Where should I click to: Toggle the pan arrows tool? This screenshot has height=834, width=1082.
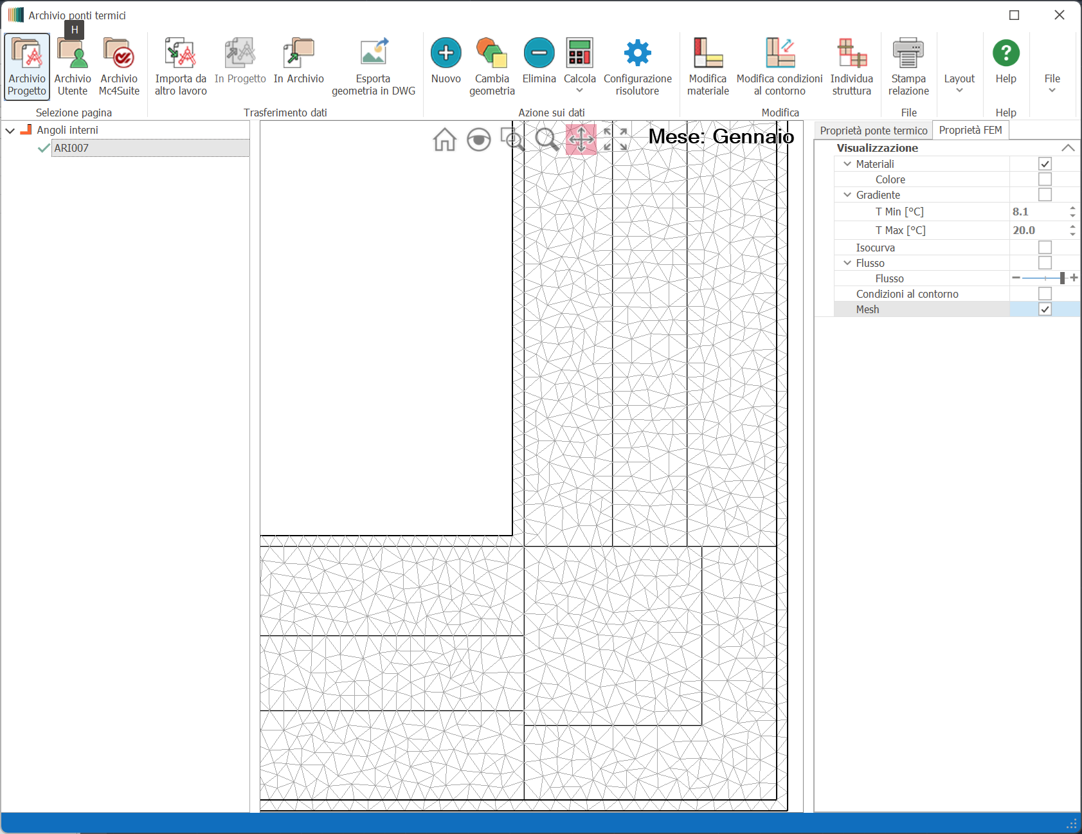point(581,140)
